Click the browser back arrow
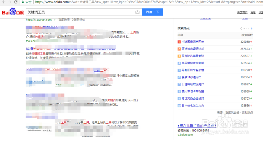 click(x=4, y=2)
